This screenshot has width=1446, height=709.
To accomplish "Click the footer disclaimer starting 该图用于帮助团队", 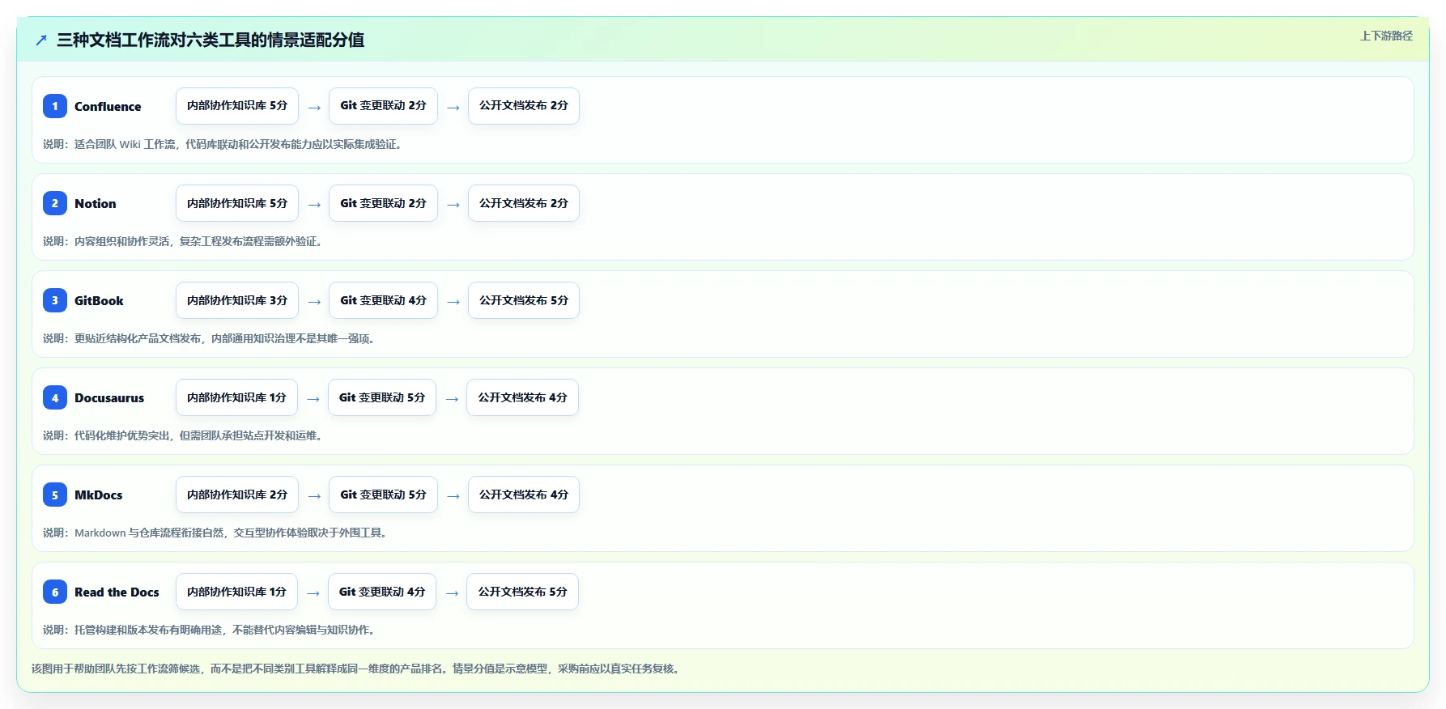I will click(357, 669).
